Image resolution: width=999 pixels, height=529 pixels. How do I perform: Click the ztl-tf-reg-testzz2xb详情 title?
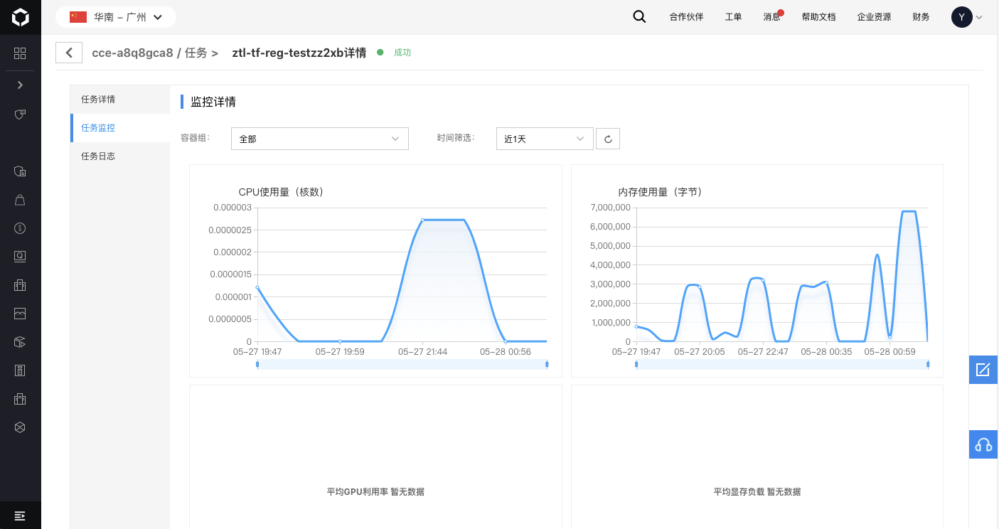tap(299, 53)
